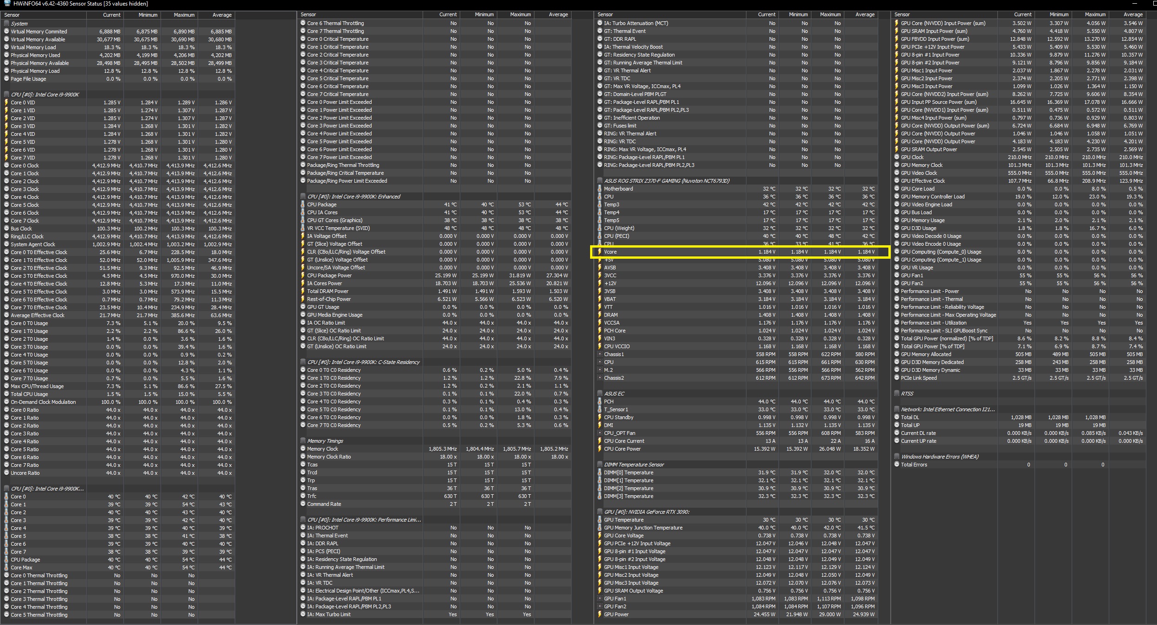This screenshot has height=625, width=1157.
Task: Click the icon beside PCIe Link Speed
Action: click(896, 378)
